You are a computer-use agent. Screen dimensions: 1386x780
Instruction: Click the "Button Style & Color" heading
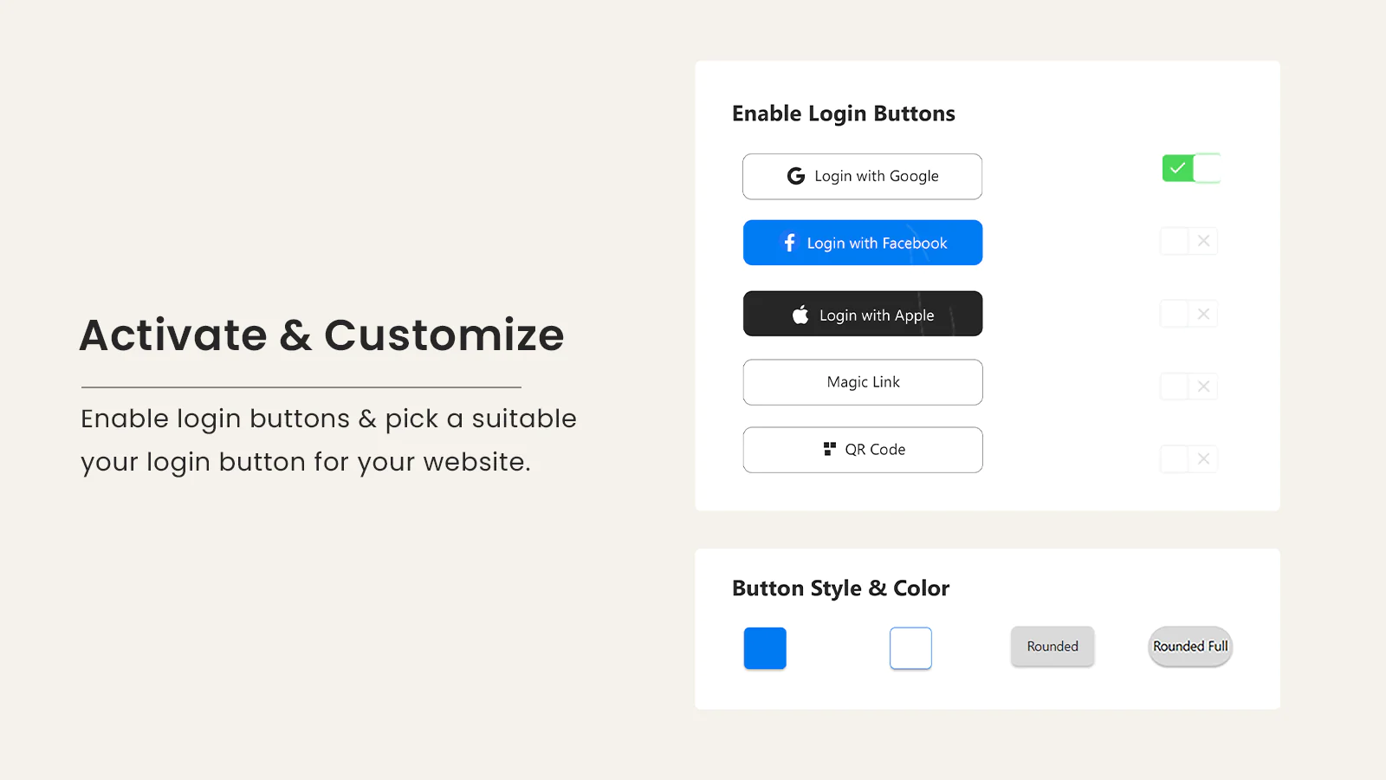(x=840, y=588)
